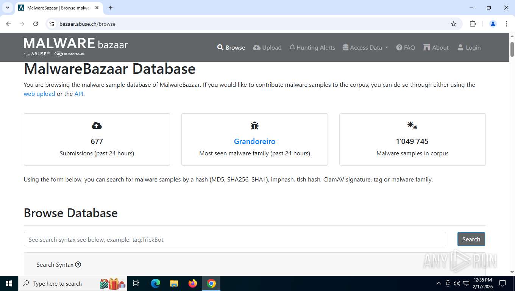Expand the Access Data dropdown
The width and height of the screenshot is (515, 291).
tap(365, 47)
